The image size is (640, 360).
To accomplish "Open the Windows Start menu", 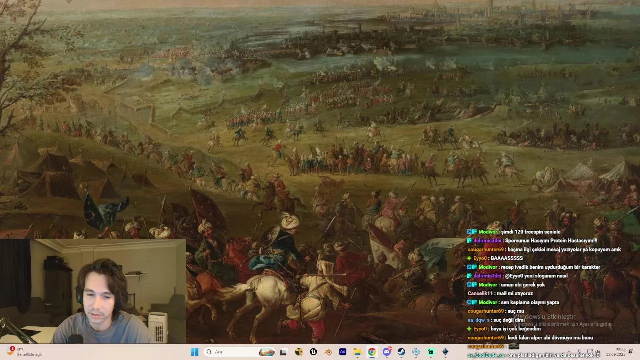I will pos(194,352).
